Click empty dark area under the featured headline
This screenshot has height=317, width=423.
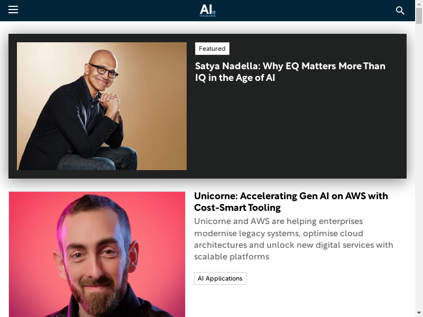pyautogui.click(x=297, y=129)
